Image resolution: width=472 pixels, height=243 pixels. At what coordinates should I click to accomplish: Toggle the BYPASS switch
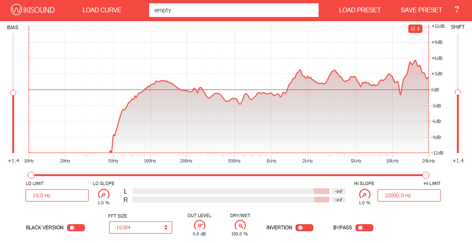point(364,228)
